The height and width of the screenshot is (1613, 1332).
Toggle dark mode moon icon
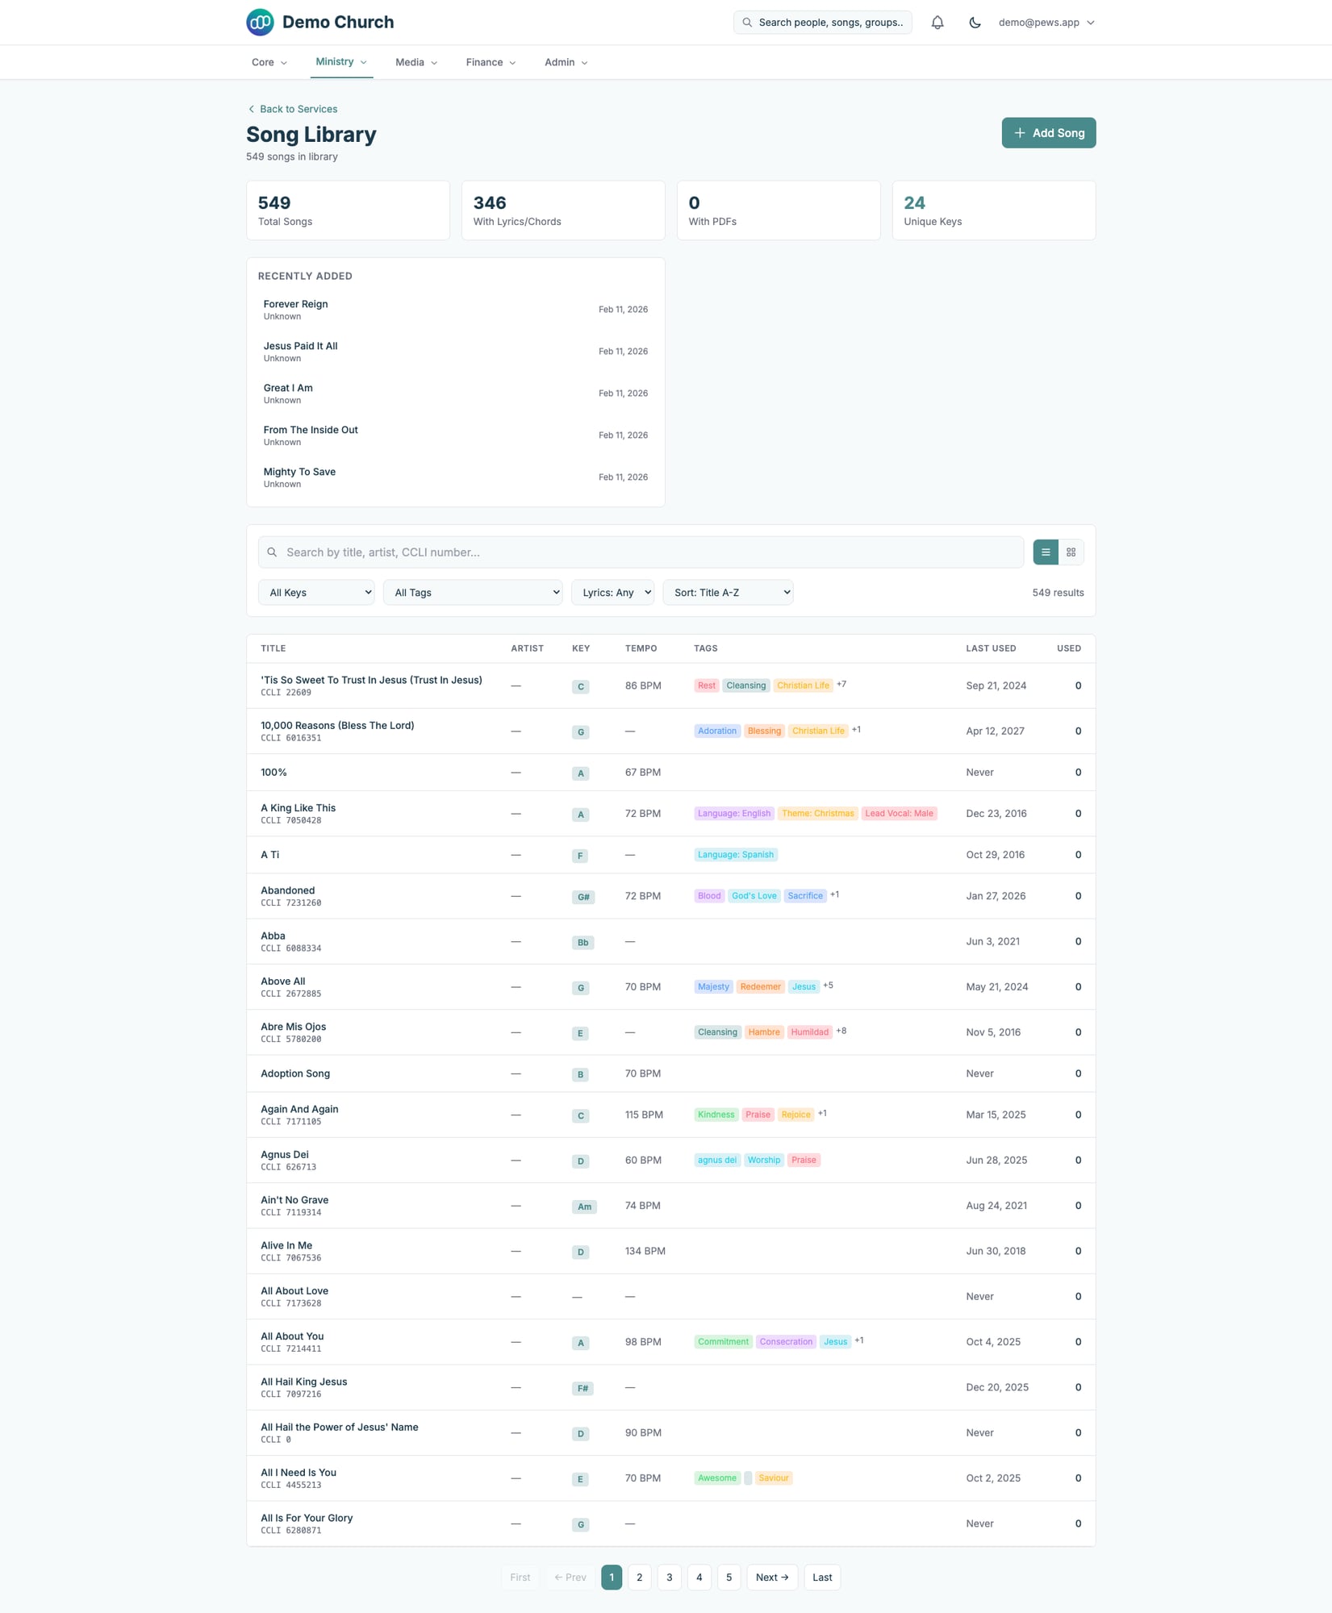pyautogui.click(x=975, y=23)
